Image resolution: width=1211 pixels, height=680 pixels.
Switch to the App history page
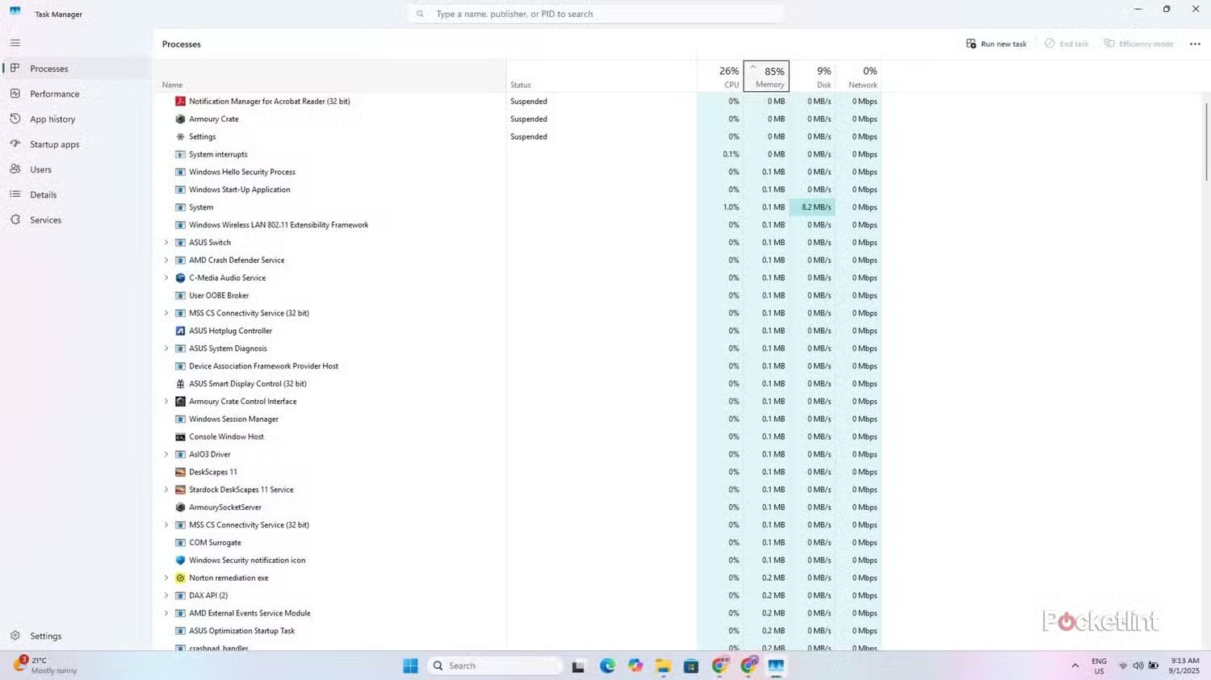click(76, 119)
